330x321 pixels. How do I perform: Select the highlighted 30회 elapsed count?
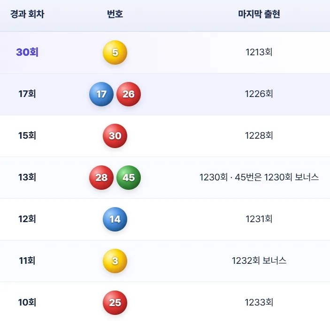(x=27, y=52)
